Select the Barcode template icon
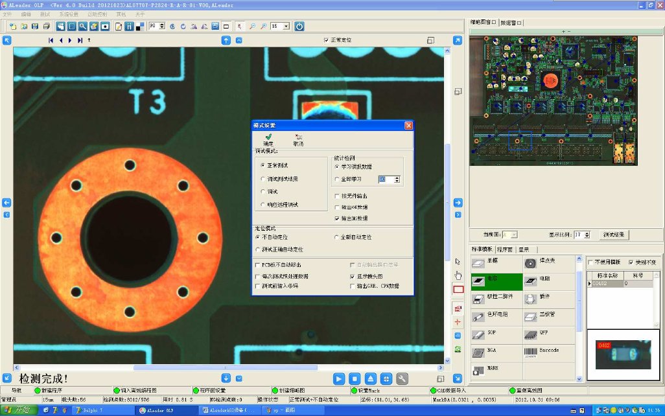 [x=530, y=352]
